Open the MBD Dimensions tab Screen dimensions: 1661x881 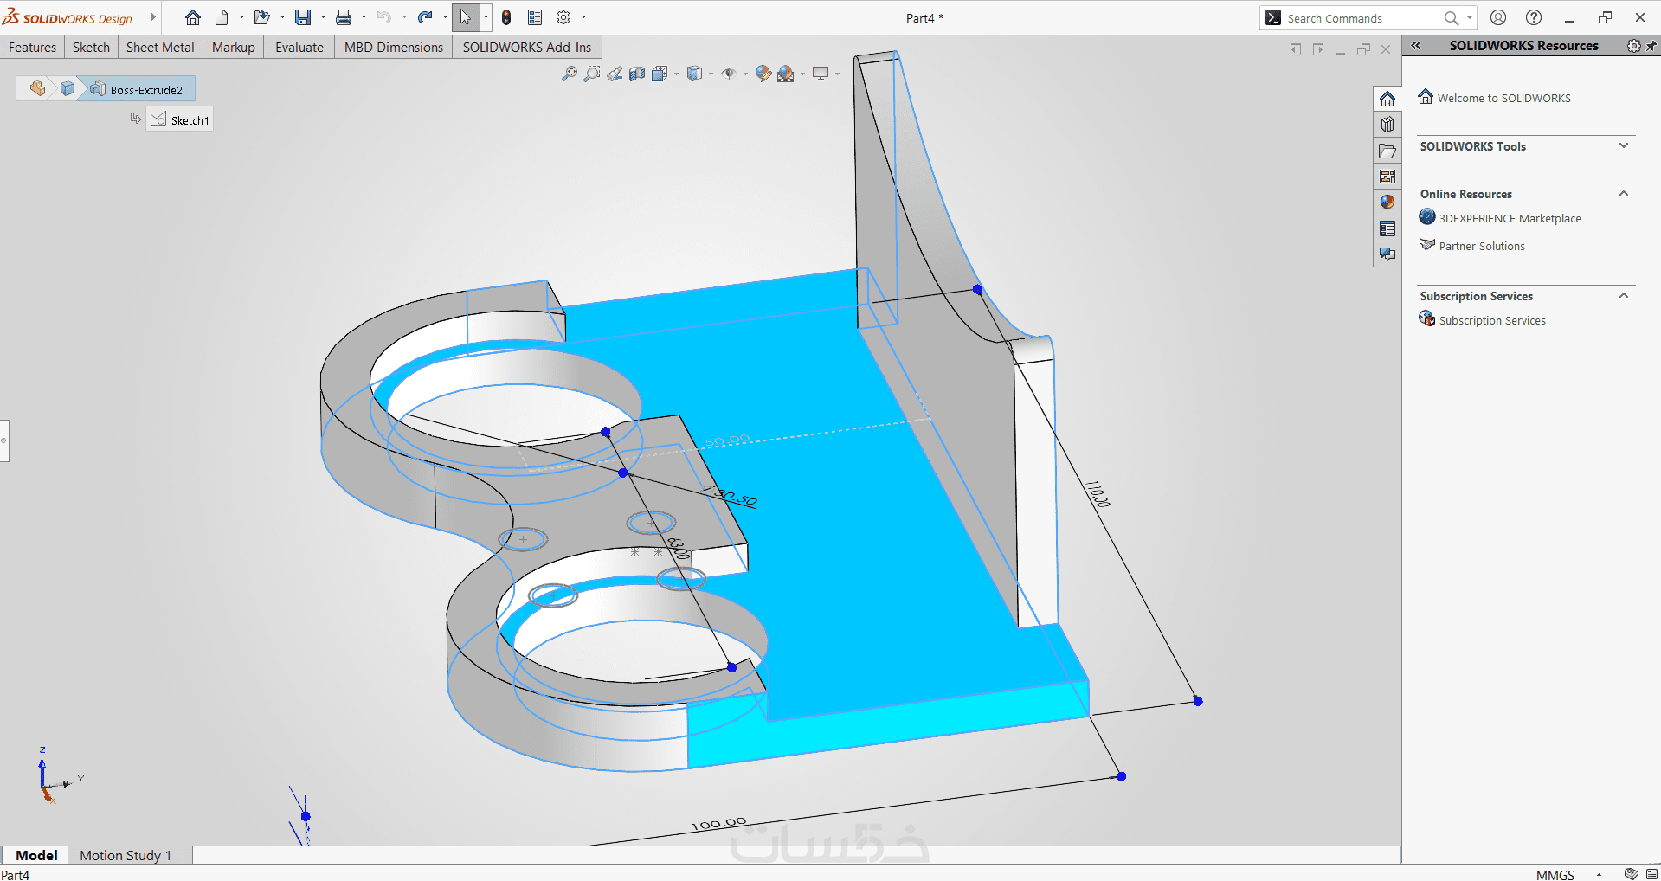[394, 48]
